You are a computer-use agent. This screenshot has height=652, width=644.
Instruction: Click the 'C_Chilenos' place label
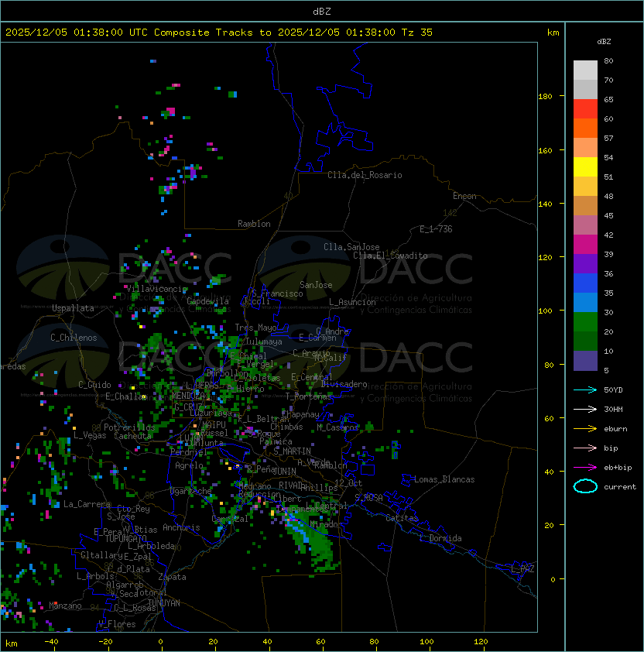(74, 338)
